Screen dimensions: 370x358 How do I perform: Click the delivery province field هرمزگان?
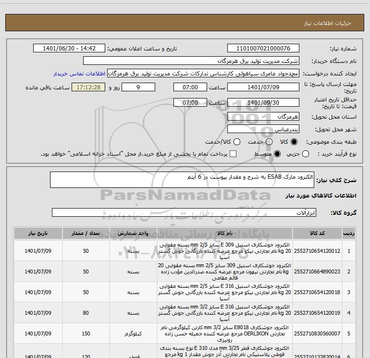coord(263,117)
